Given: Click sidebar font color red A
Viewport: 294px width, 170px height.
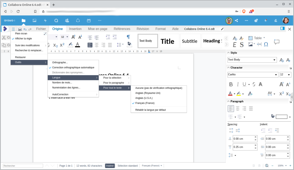Looking at the screenshot, I should (230, 93).
